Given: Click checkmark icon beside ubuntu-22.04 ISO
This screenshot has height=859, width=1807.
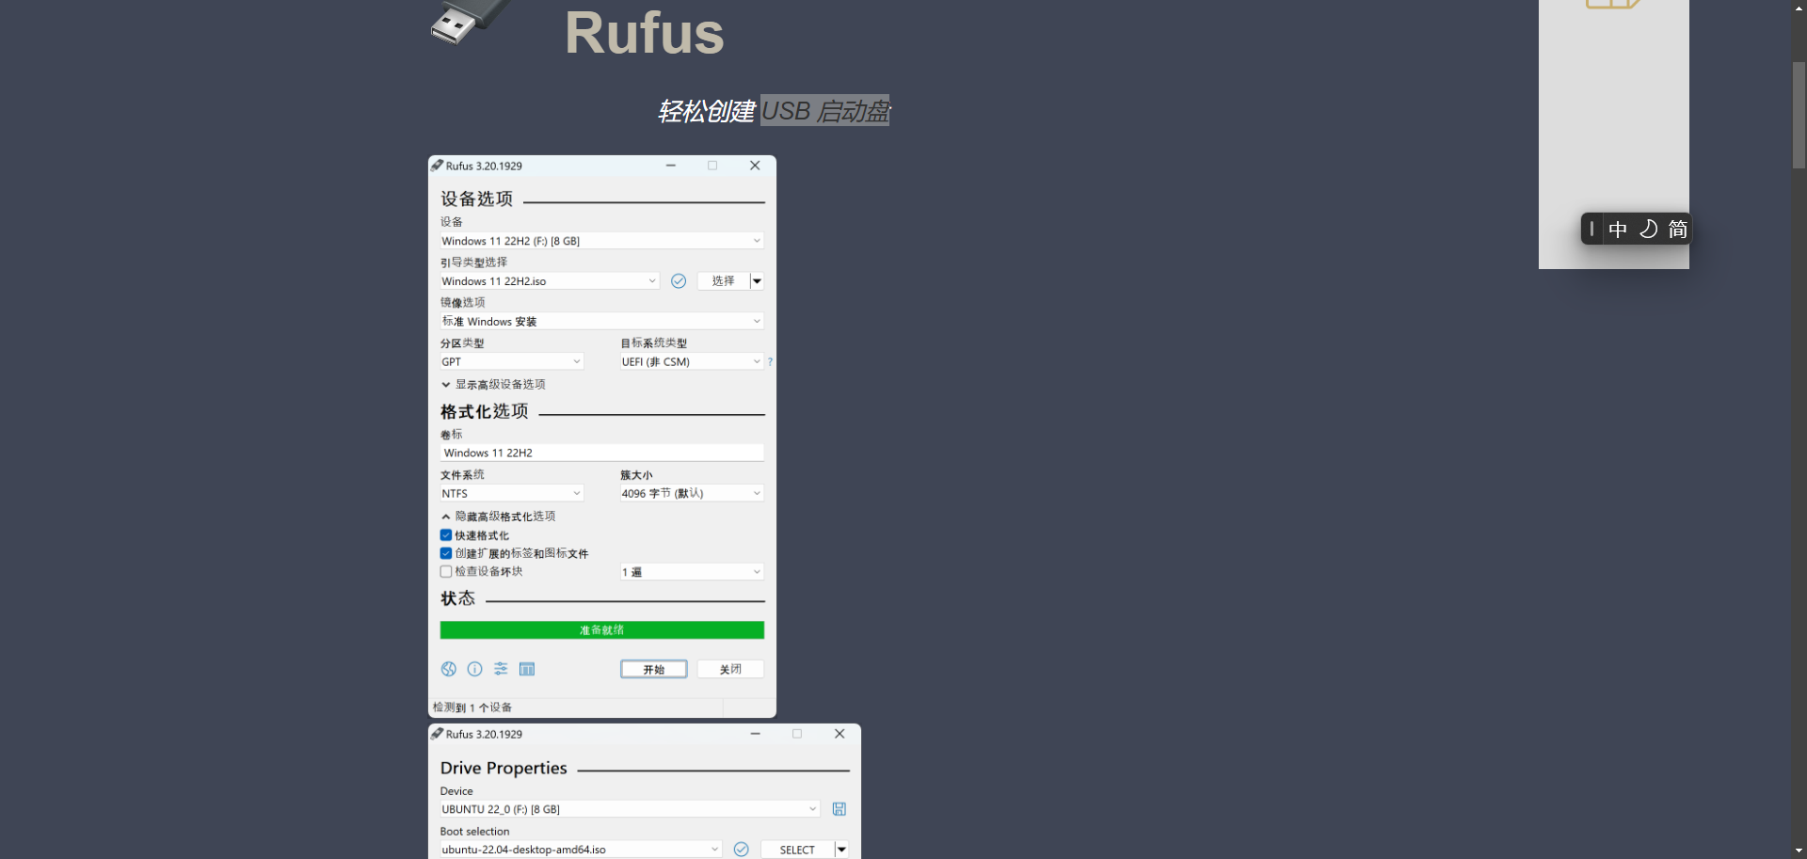Looking at the screenshot, I should [x=742, y=850].
